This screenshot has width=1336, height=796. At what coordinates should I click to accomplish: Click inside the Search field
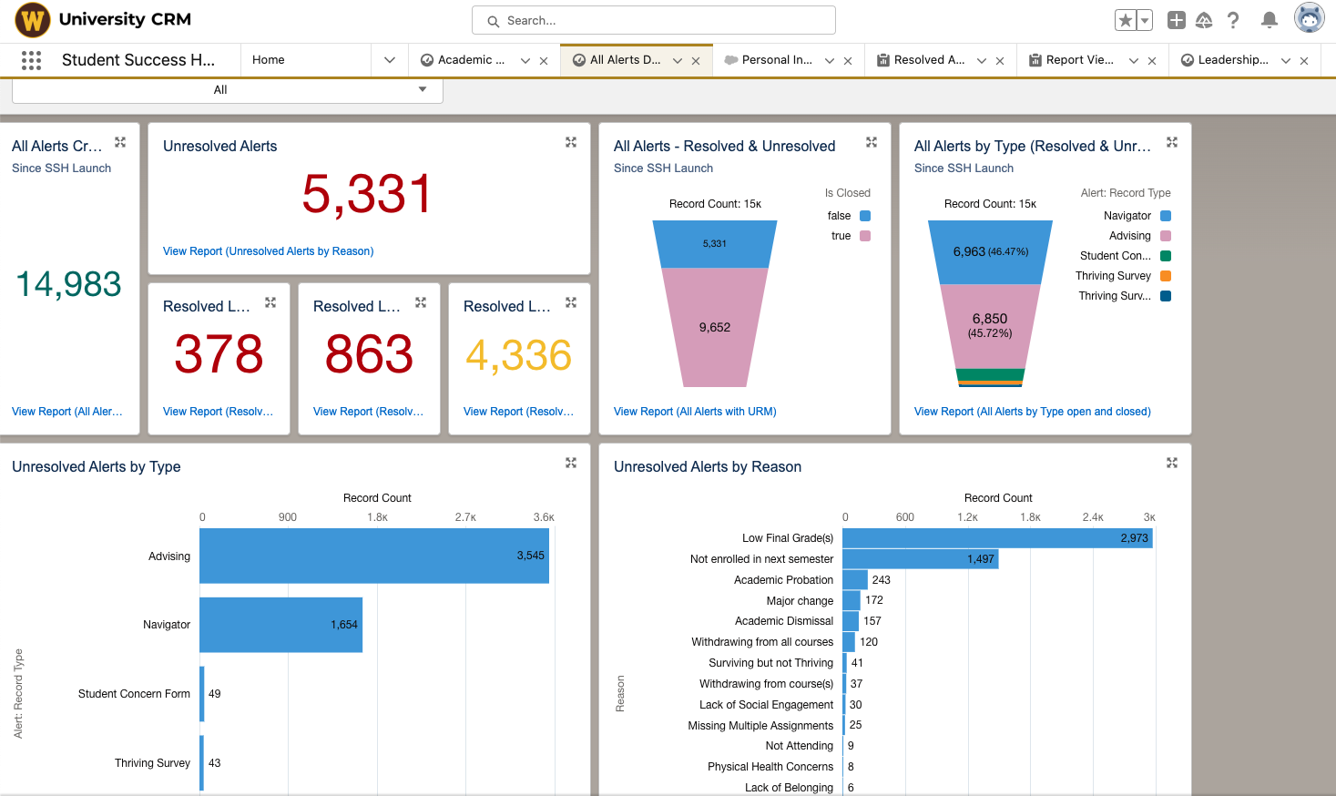(652, 19)
